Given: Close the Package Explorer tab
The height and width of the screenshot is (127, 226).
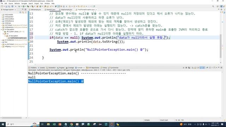Looking at the screenshot, I should pyautogui.click(x=15, y=10).
